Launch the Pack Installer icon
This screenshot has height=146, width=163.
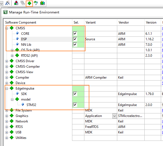(x=42, y=3)
